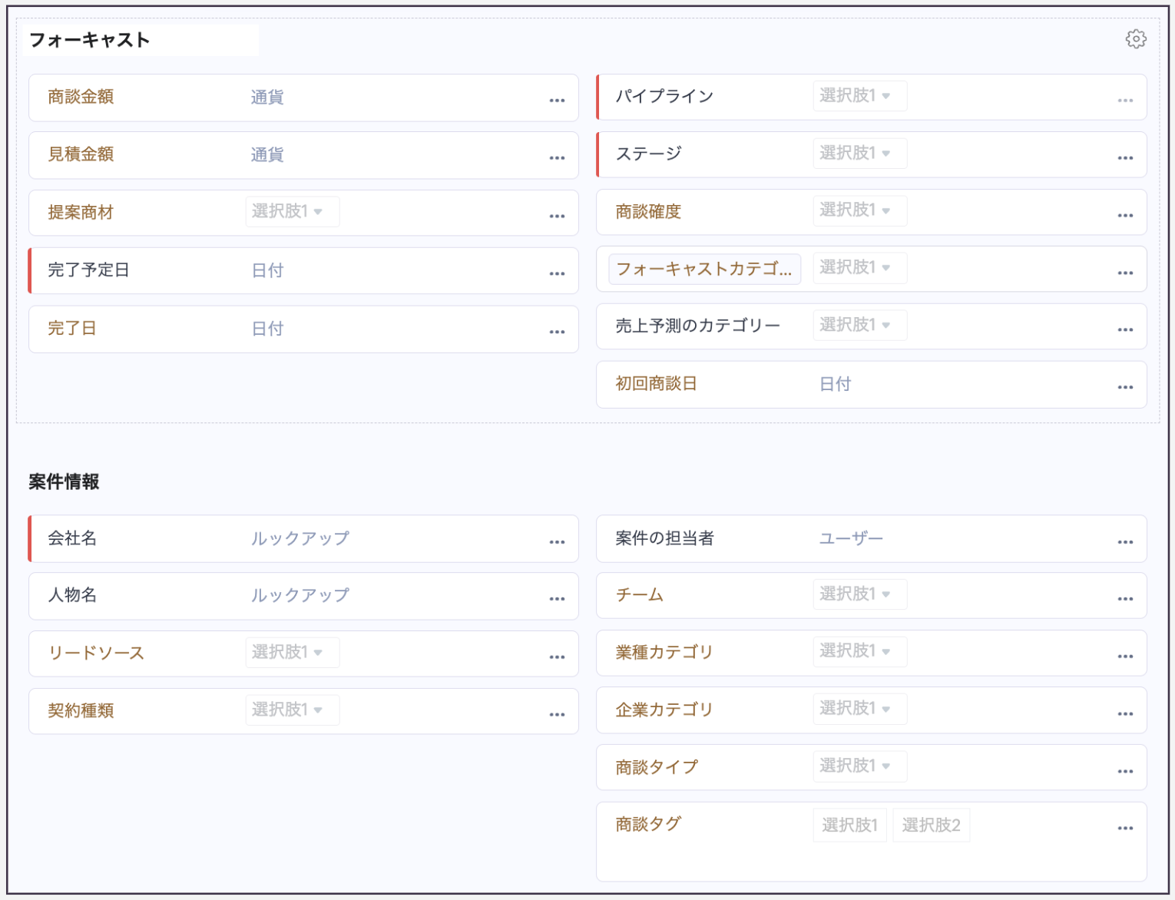Select the 選択肢2 option in 商談タグ
The height and width of the screenshot is (900, 1175).
[931, 826]
